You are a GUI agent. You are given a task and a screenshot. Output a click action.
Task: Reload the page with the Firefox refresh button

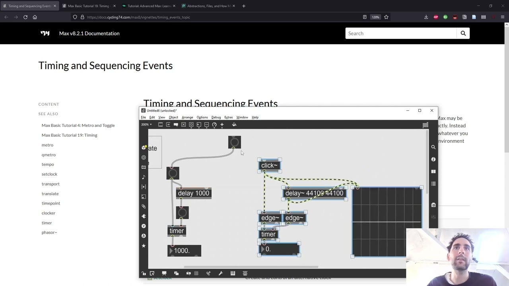pos(25,17)
